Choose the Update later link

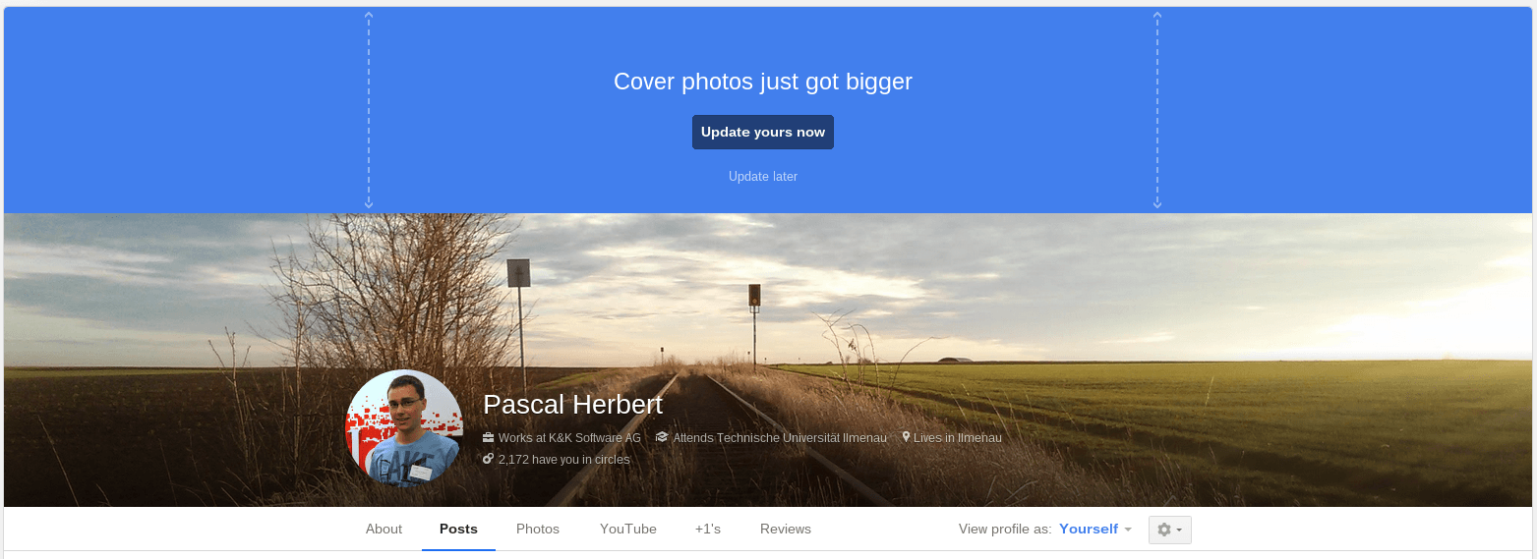point(762,177)
